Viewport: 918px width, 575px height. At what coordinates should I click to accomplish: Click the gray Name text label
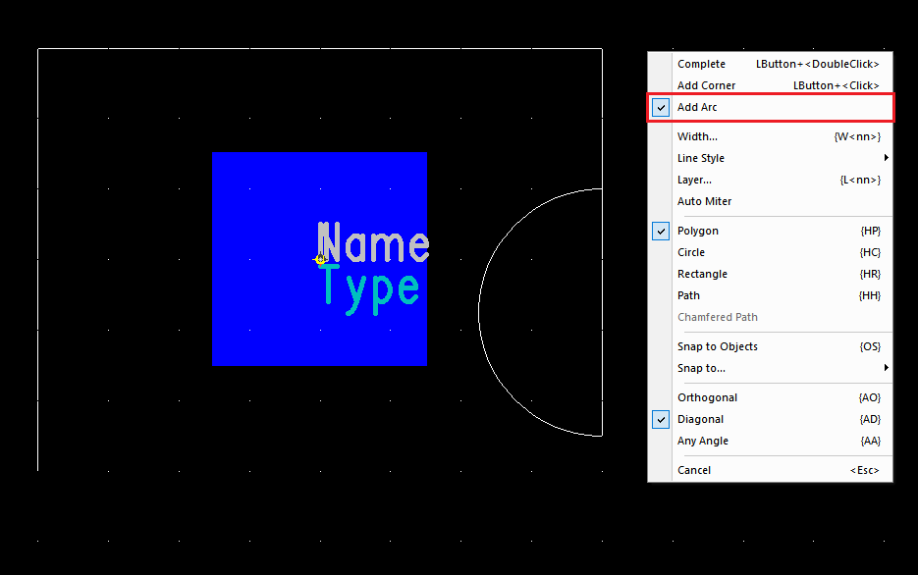point(373,243)
